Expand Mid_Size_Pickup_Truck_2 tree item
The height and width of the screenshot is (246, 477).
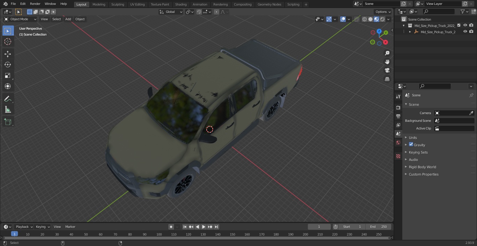pos(410,32)
